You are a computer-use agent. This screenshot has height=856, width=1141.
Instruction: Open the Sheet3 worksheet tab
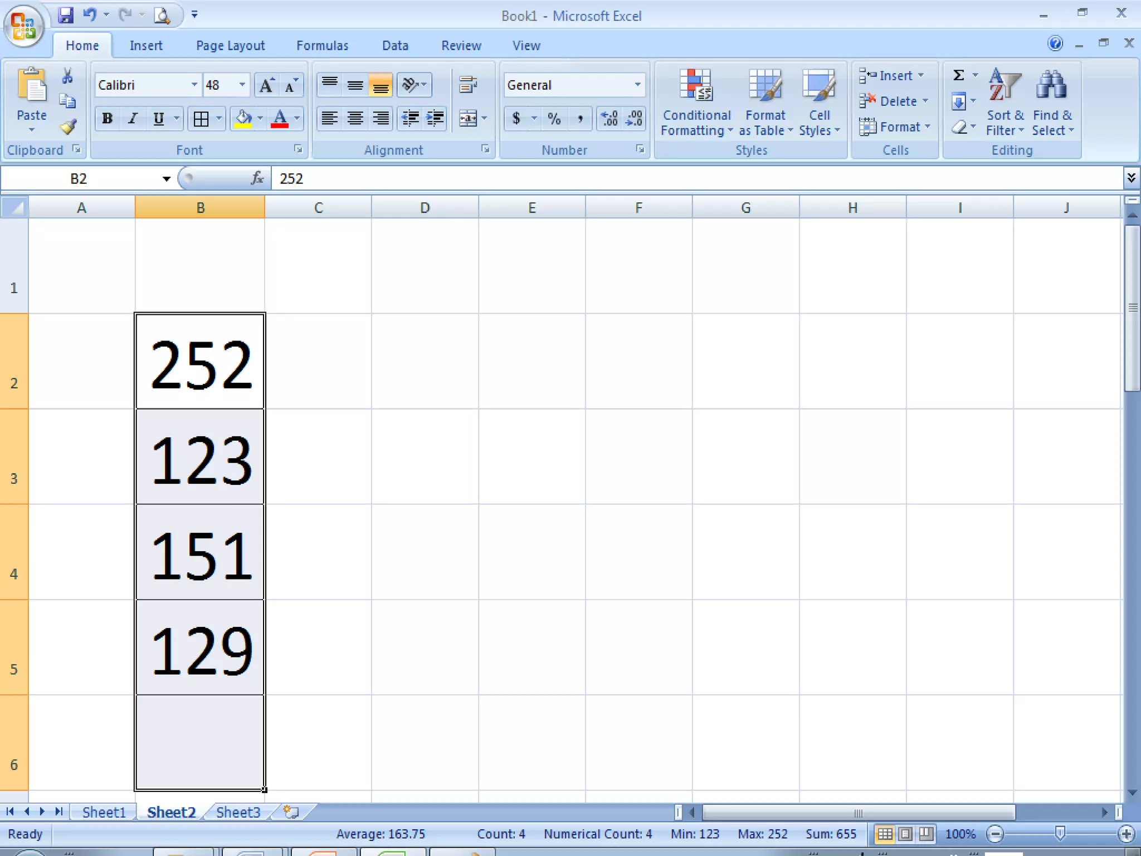coord(238,812)
